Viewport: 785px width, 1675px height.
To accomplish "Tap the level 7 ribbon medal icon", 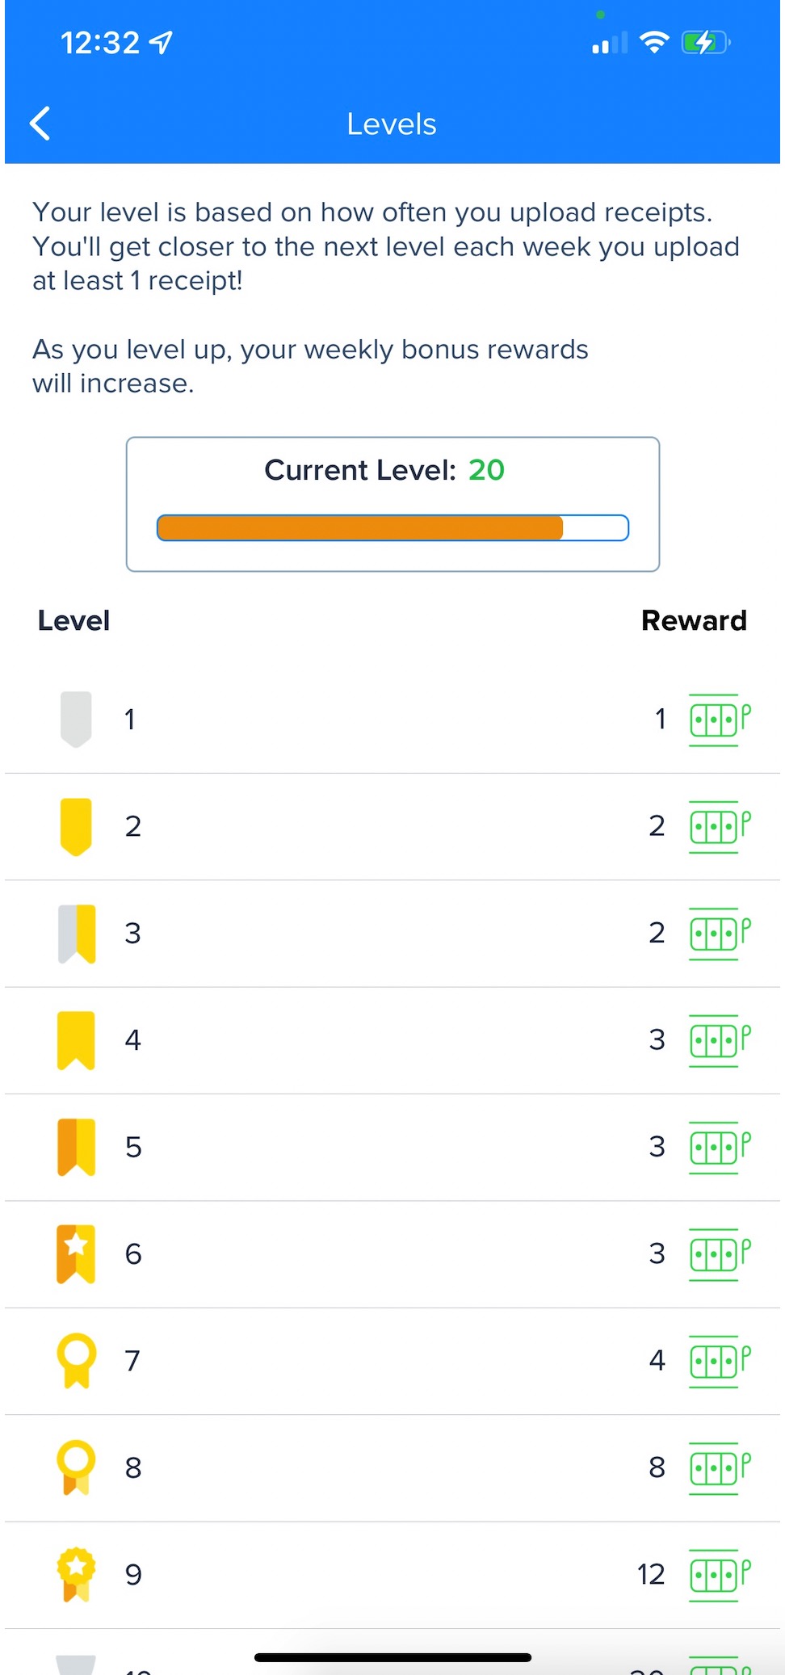I will tap(76, 1360).
